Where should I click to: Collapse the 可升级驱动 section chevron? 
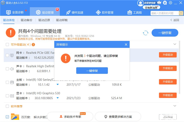tap(175, 44)
